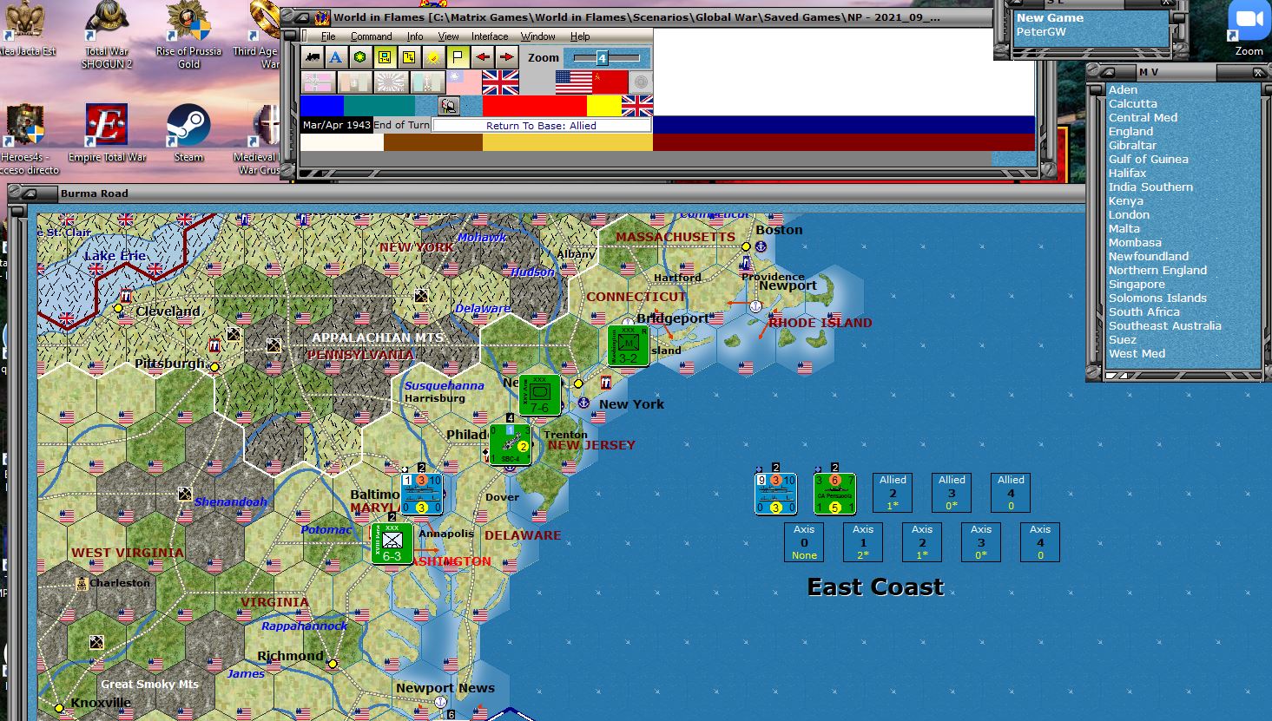Open the Zoom desktop shortcut
This screenshot has width=1272, height=721.
[x=1249, y=29]
